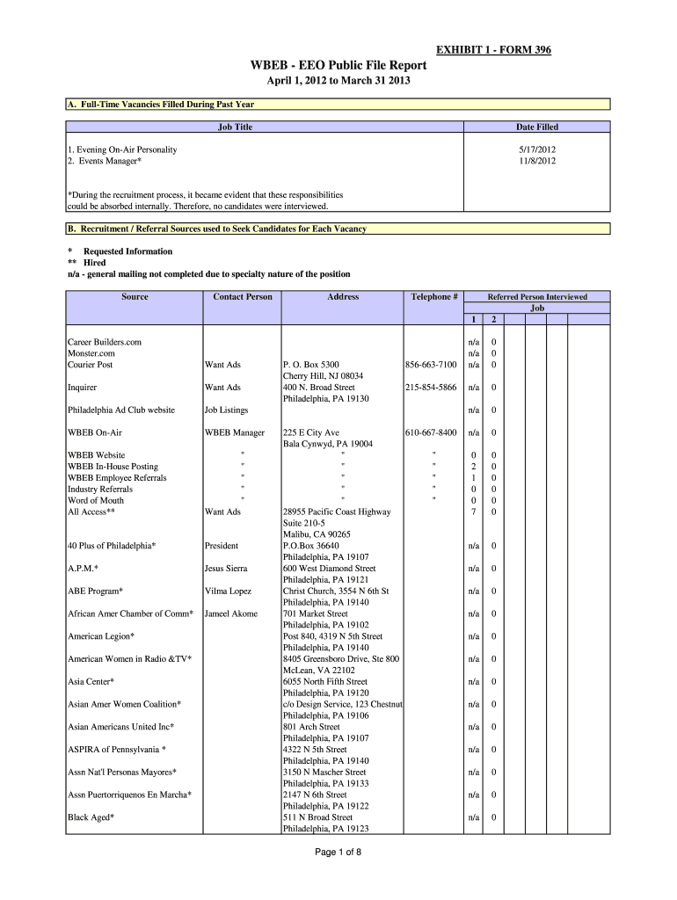Screen dimensions: 677x900
Task: Select the Events Manager job entry
Action: pyautogui.click(x=105, y=161)
